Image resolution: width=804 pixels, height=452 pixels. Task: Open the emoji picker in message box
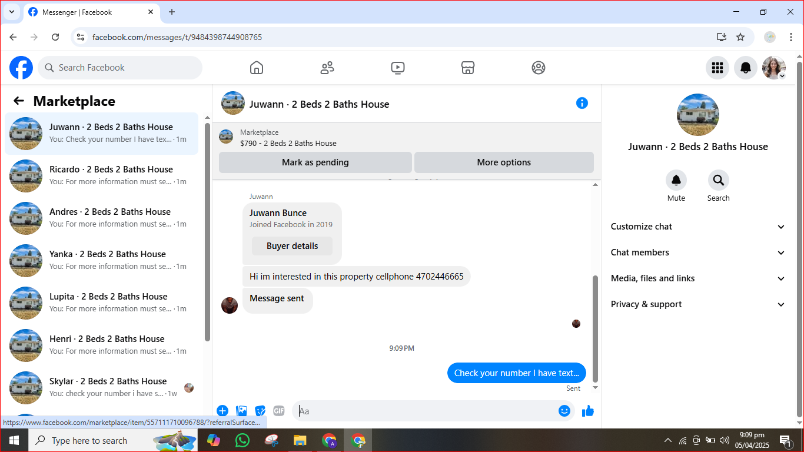[564, 411]
